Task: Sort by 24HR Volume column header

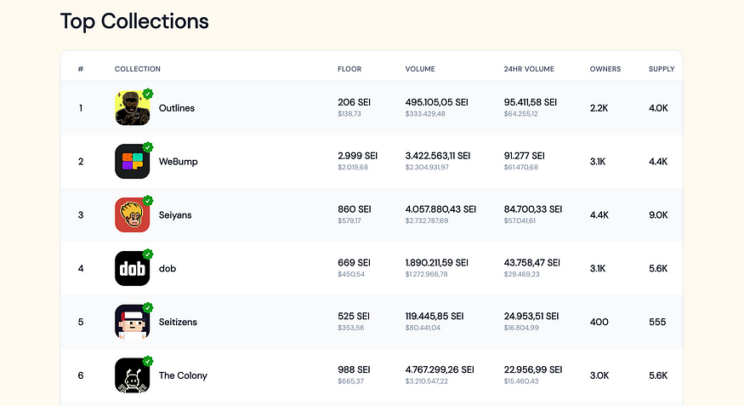Action: (529, 69)
